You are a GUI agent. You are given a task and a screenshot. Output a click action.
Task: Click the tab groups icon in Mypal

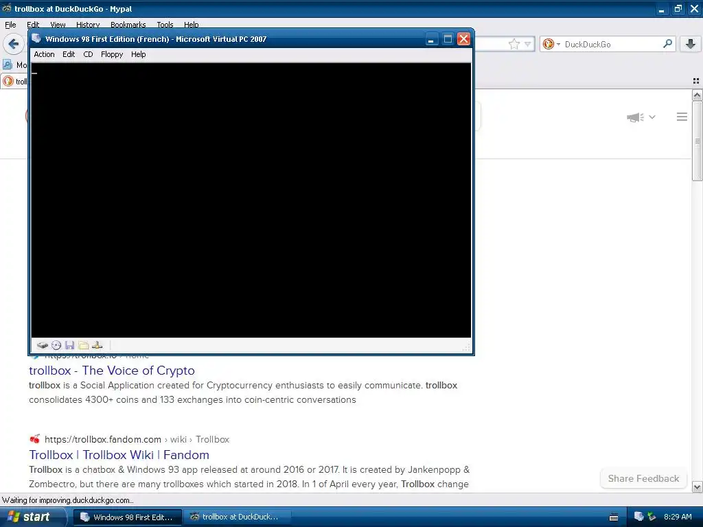click(696, 81)
